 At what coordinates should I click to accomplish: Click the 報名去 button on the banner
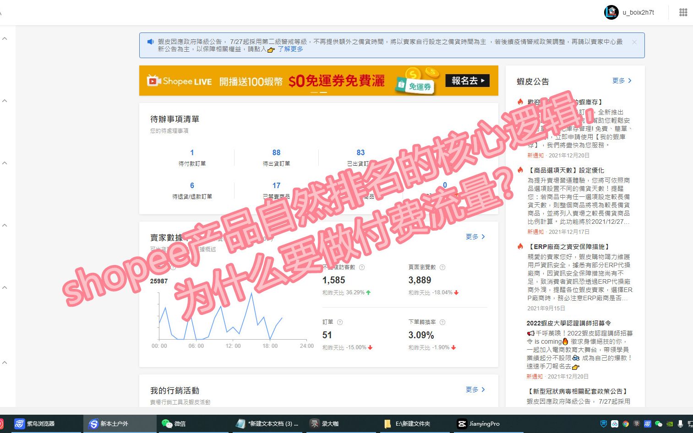click(467, 81)
